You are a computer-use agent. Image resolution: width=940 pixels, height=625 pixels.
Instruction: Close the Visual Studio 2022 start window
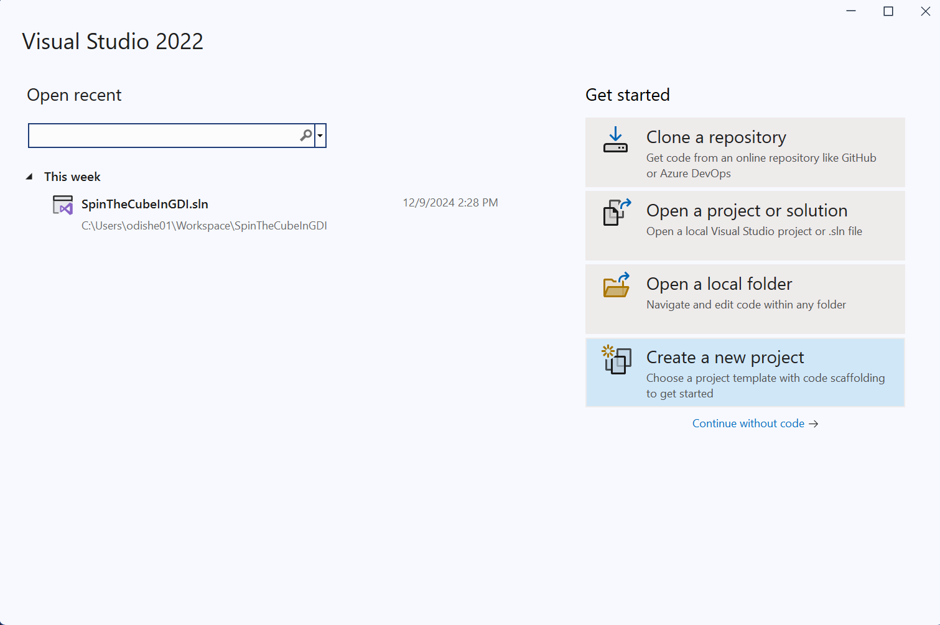926,11
